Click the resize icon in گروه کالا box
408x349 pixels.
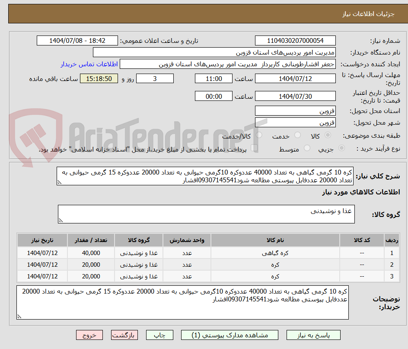click(61, 219)
